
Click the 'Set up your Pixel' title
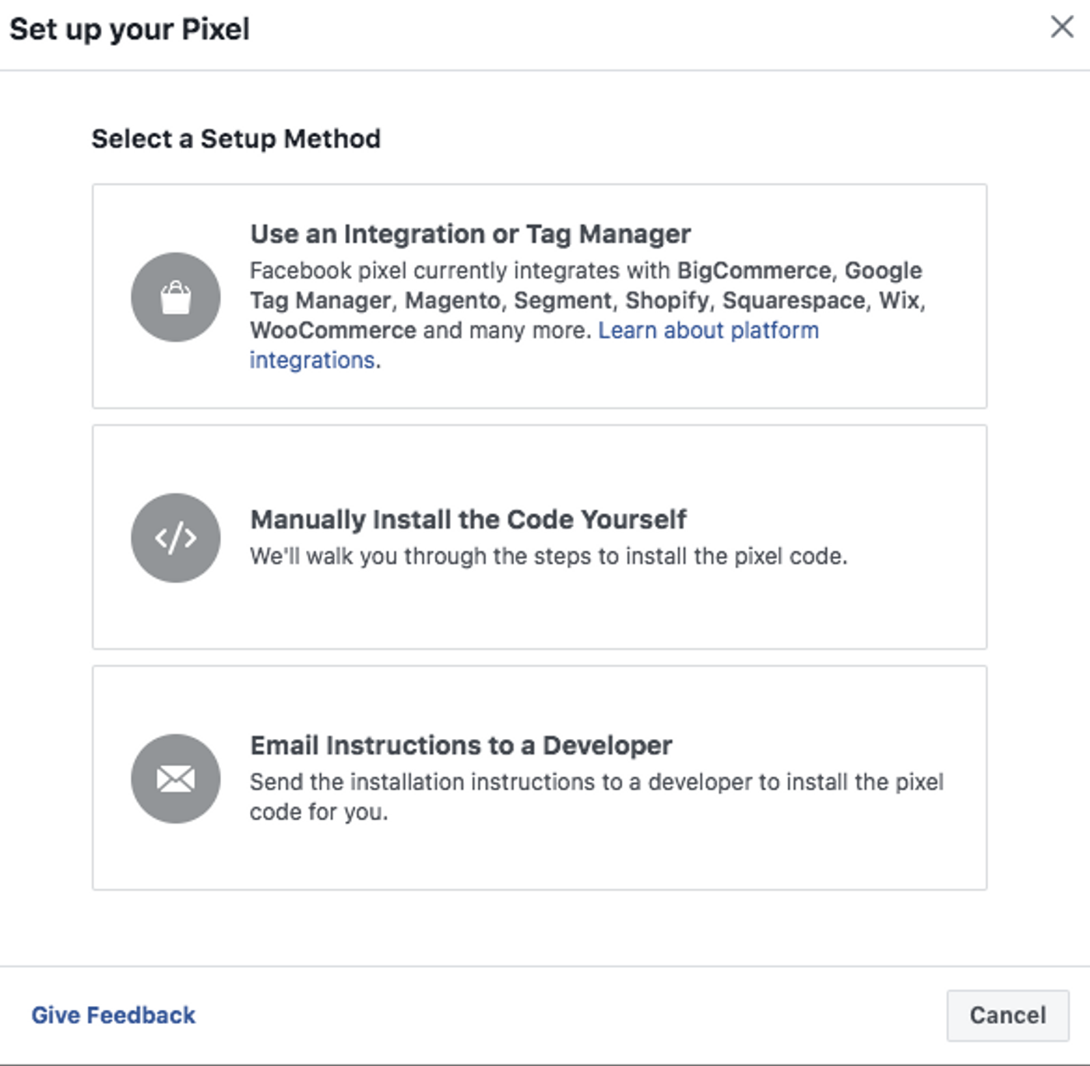(x=129, y=30)
